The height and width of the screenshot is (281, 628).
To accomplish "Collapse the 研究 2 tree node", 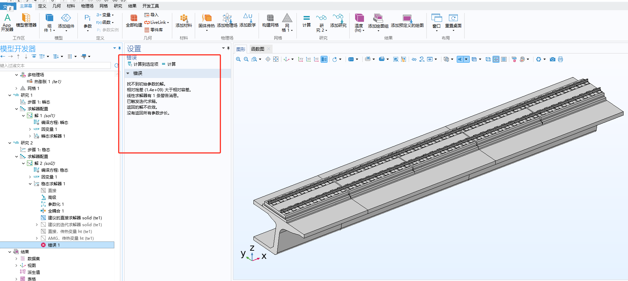I will tap(10, 143).
